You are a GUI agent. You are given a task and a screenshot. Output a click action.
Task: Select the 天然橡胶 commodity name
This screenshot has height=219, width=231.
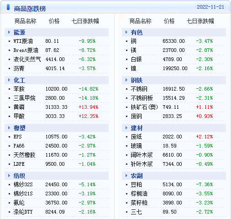click(x=24, y=155)
